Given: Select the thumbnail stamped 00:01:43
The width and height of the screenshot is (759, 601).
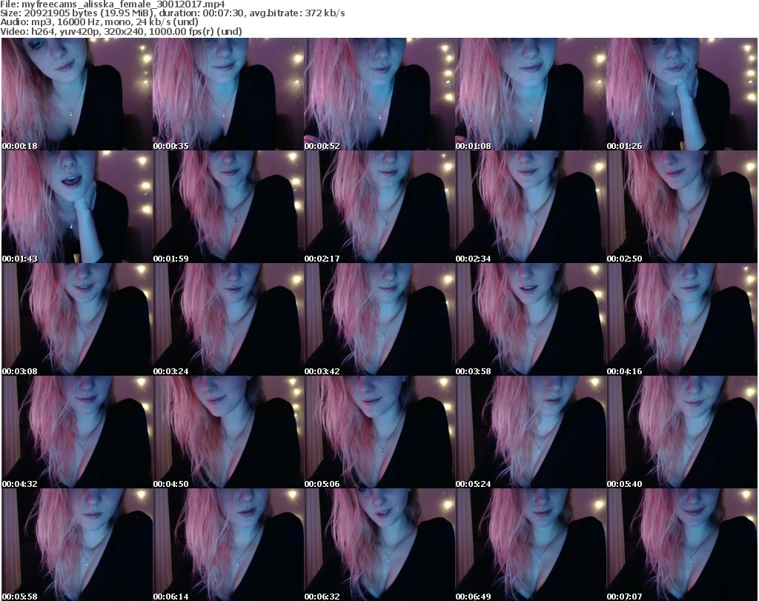Looking at the screenshot, I should coord(77,207).
